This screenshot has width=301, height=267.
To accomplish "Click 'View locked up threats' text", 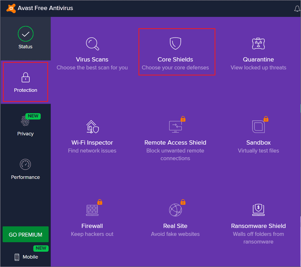I will coord(258,68).
